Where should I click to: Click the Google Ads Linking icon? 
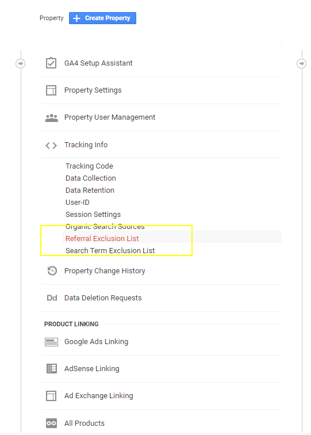pyautogui.click(x=51, y=342)
